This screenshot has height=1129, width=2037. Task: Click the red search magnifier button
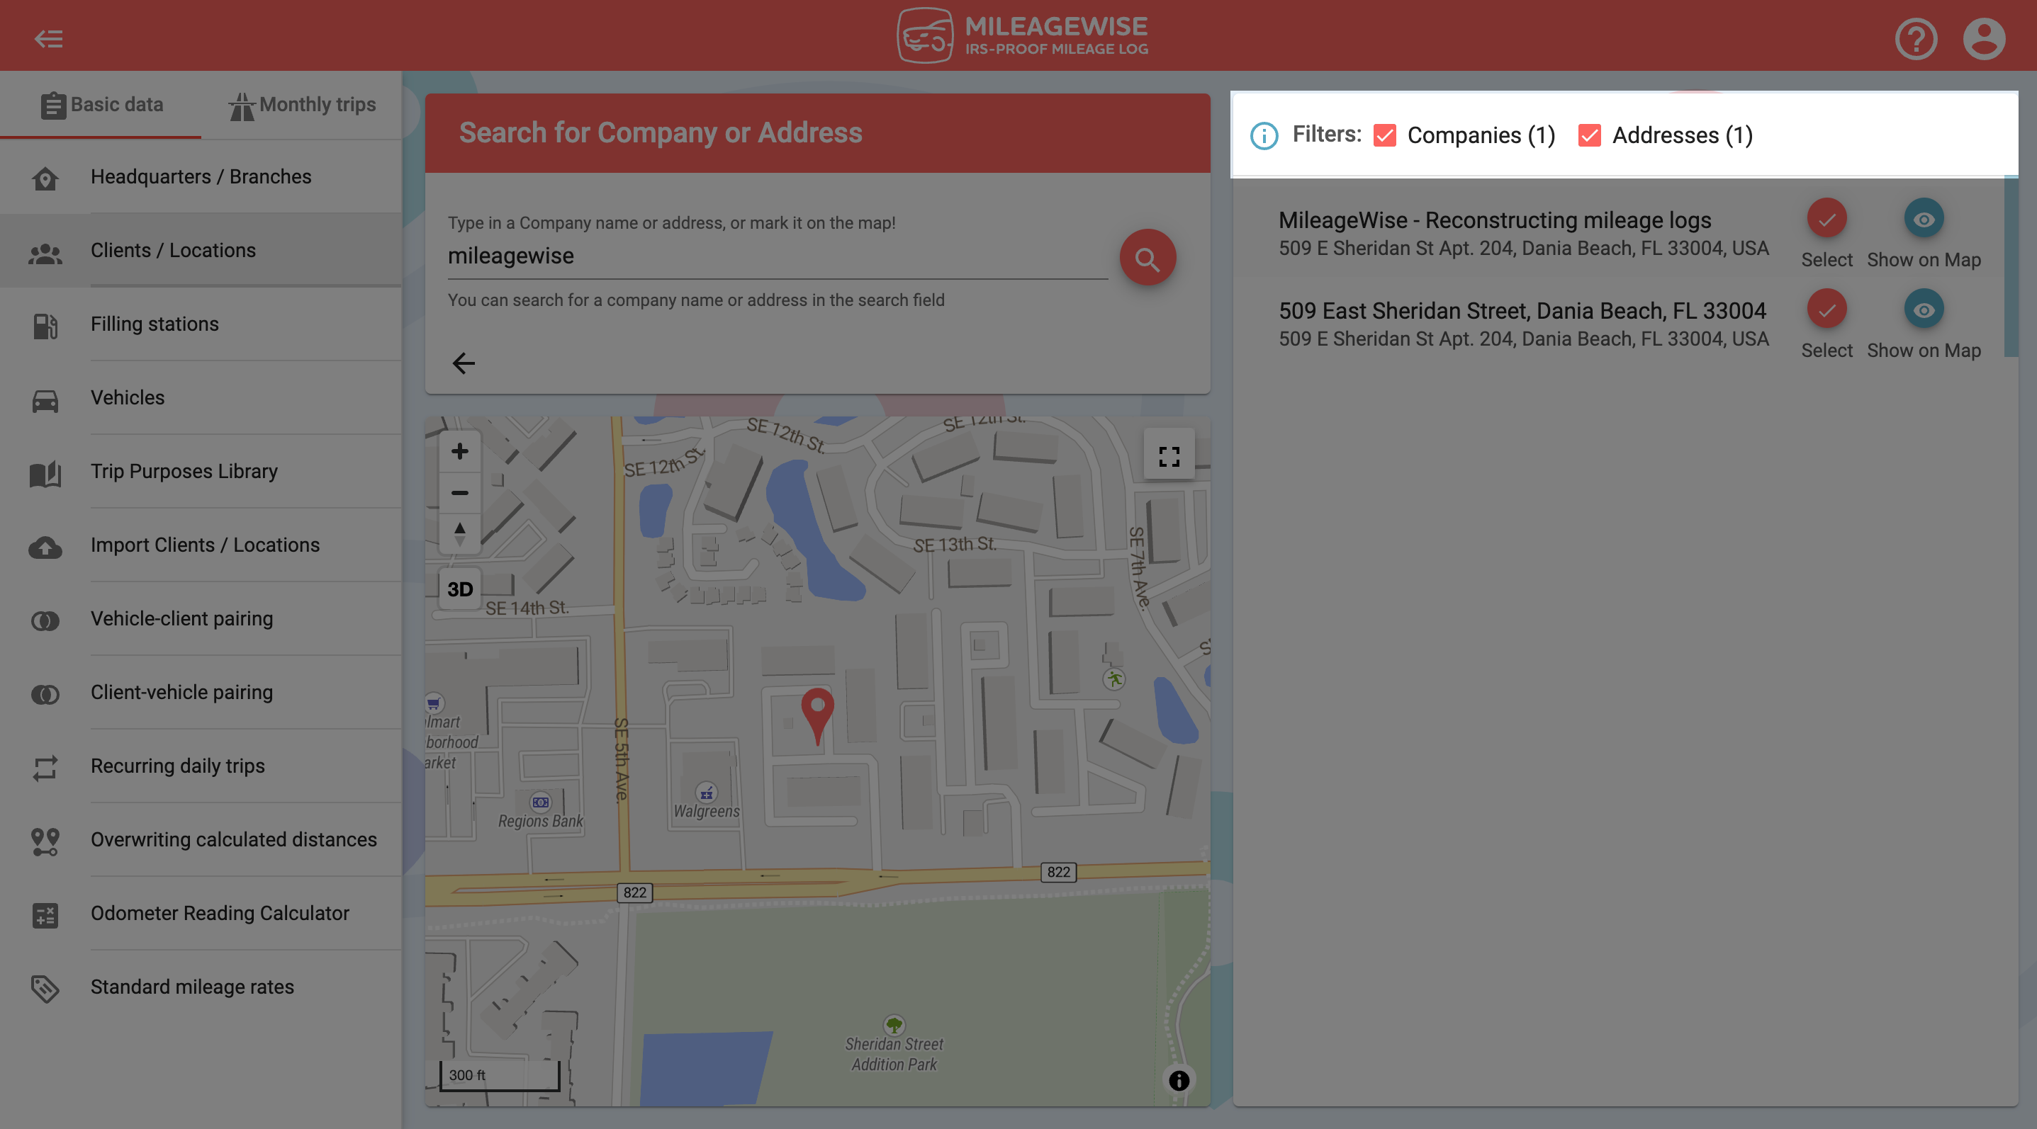tap(1147, 258)
